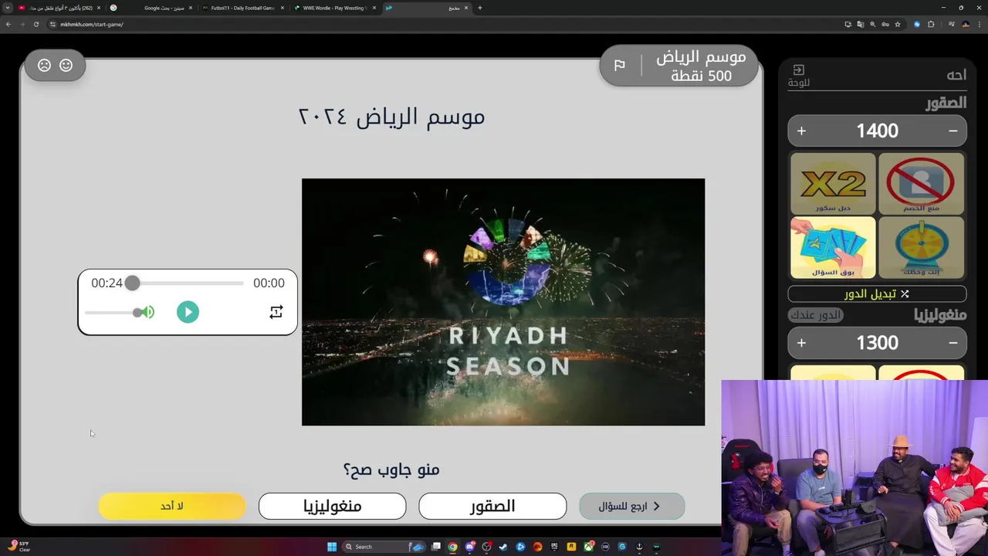Viewport: 988px width, 556px height.
Task: Click the taskbar Search box
Action: coord(384,547)
